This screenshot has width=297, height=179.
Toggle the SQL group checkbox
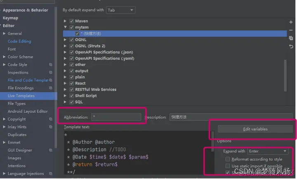[72, 102]
